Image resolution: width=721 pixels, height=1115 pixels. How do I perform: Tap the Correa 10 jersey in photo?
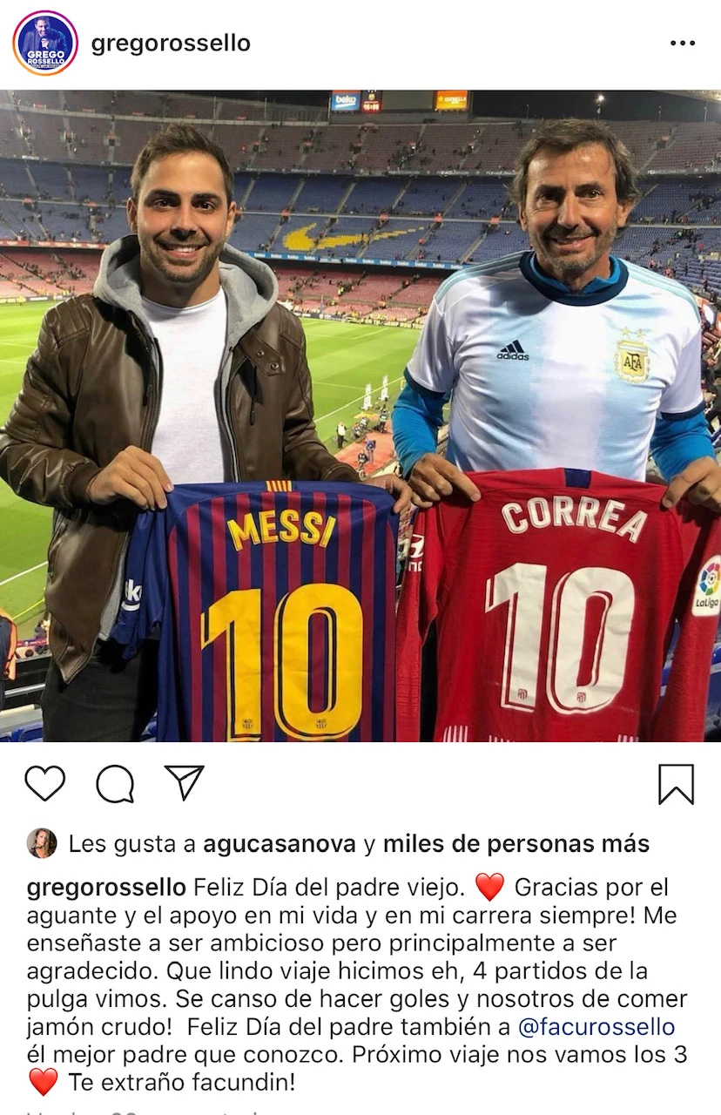pyautogui.click(x=562, y=605)
